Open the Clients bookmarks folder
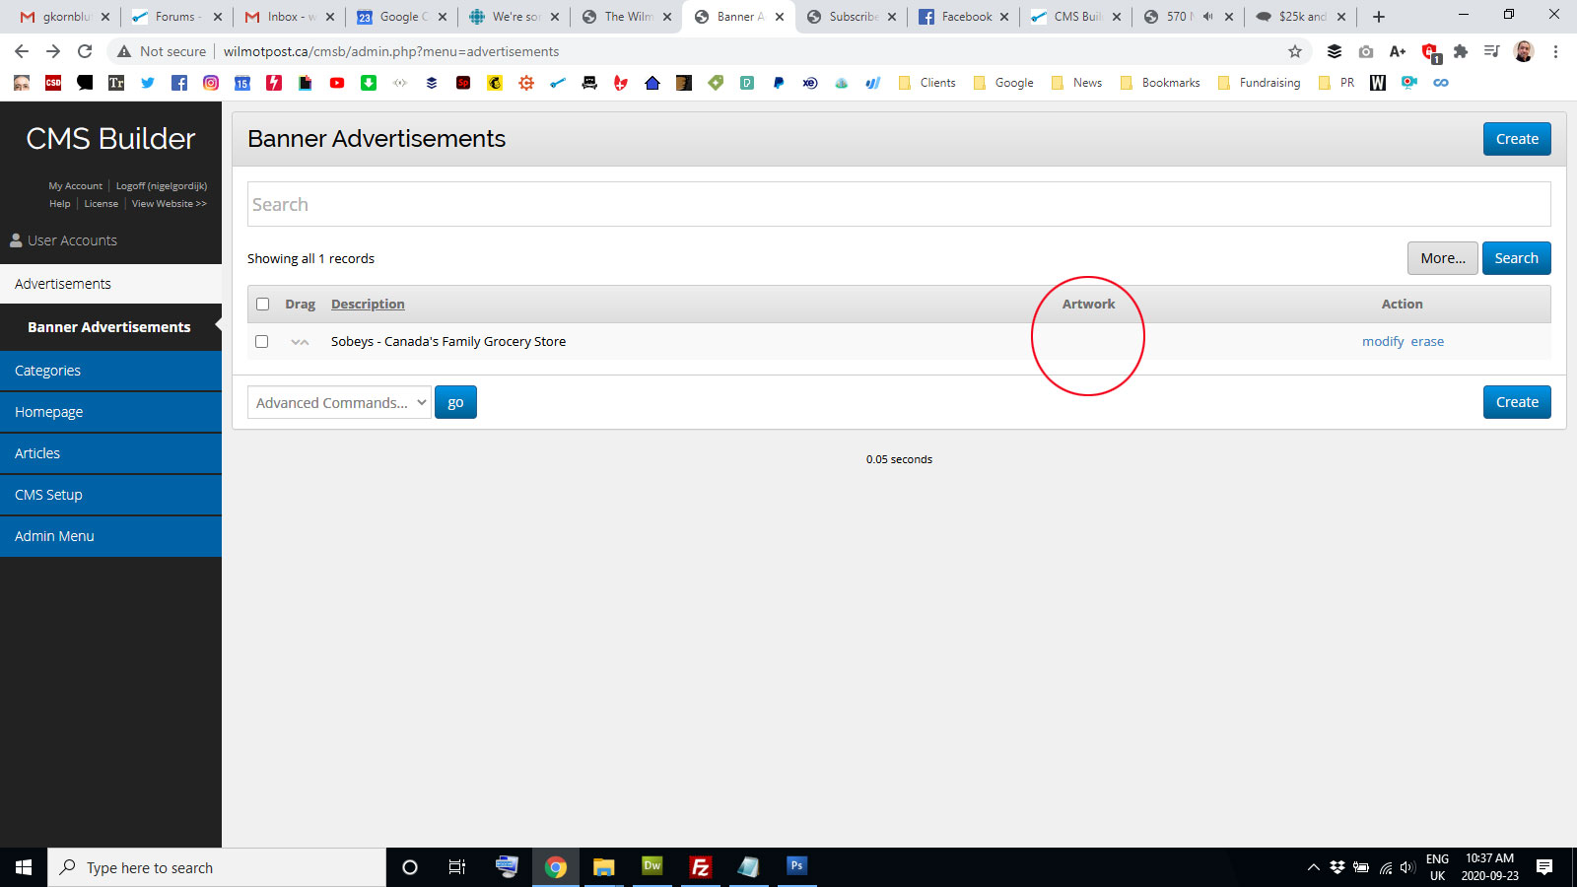The height and width of the screenshot is (887, 1577). tap(927, 83)
